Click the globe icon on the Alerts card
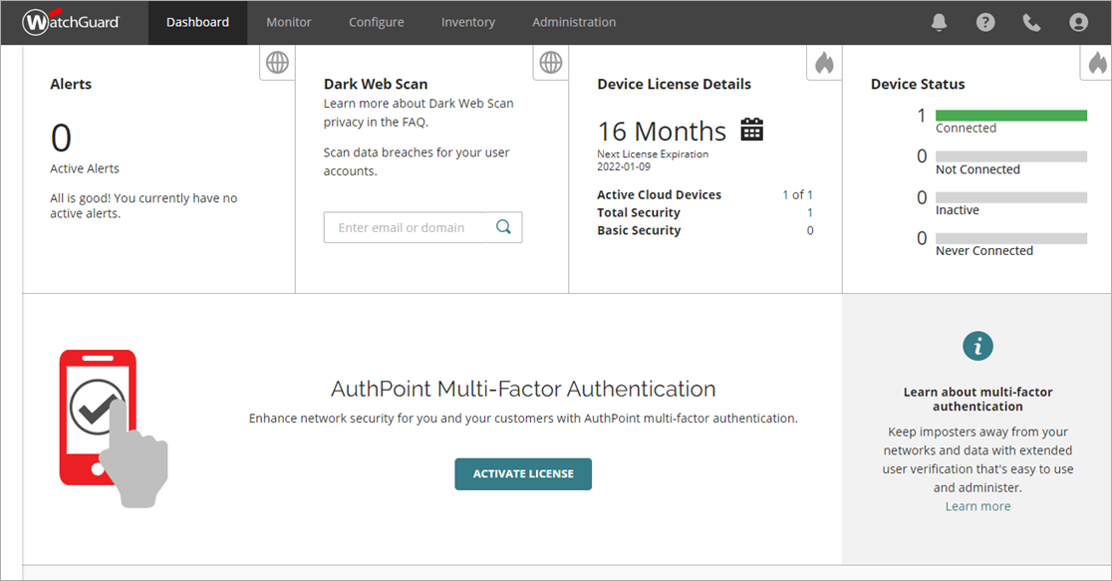The width and height of the screenshot is (1112, 581). 276,62
